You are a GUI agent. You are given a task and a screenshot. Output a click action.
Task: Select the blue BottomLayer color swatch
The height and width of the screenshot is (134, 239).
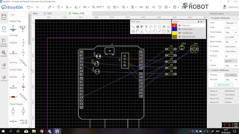174,29
